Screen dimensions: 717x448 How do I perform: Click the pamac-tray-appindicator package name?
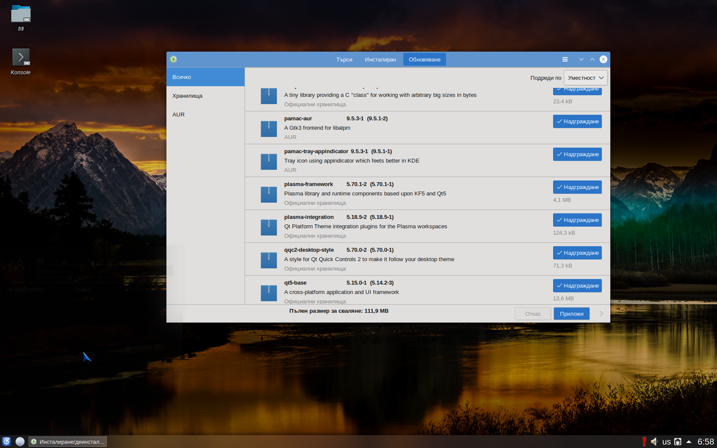pos(316,151)
